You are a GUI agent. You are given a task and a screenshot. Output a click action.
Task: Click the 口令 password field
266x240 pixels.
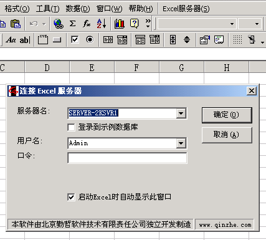pos(127,158)
